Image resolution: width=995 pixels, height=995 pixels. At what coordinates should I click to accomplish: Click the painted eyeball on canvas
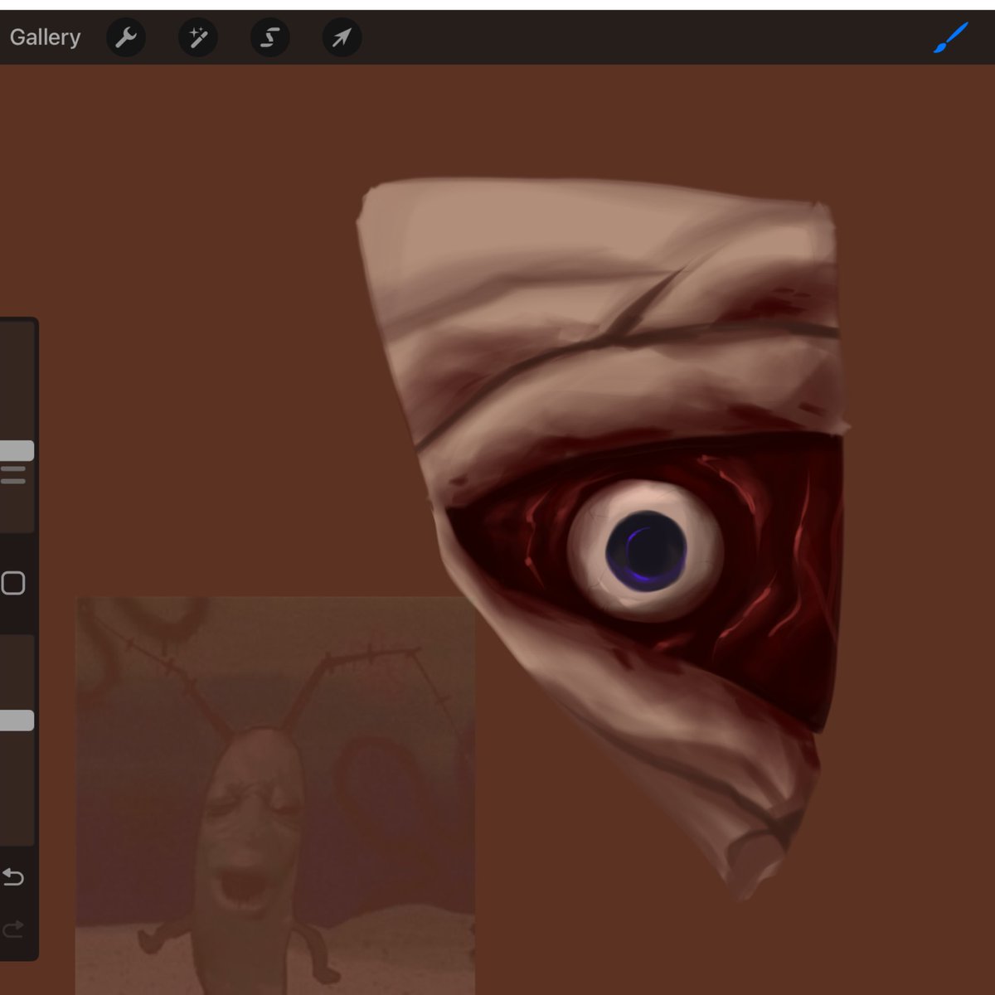click(645, 551)
